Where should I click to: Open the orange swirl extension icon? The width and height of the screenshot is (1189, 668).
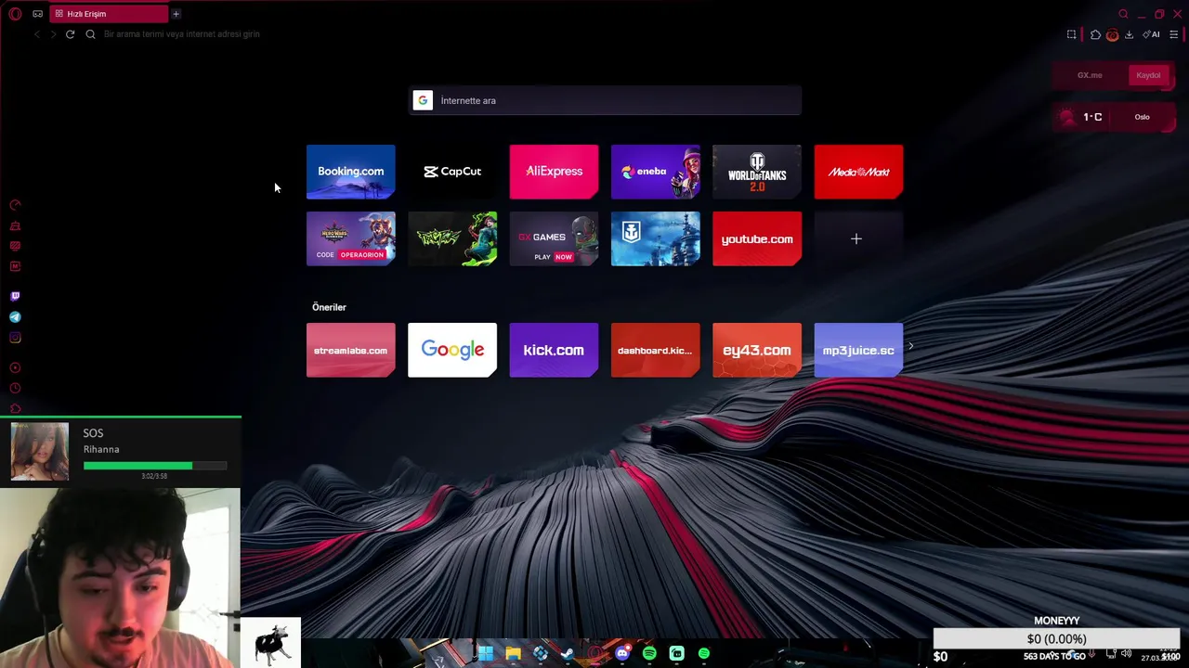[1112, 34]
